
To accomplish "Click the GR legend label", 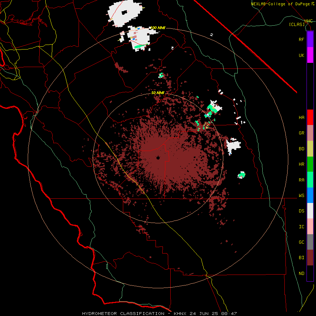I will click(x=302, y=133).
